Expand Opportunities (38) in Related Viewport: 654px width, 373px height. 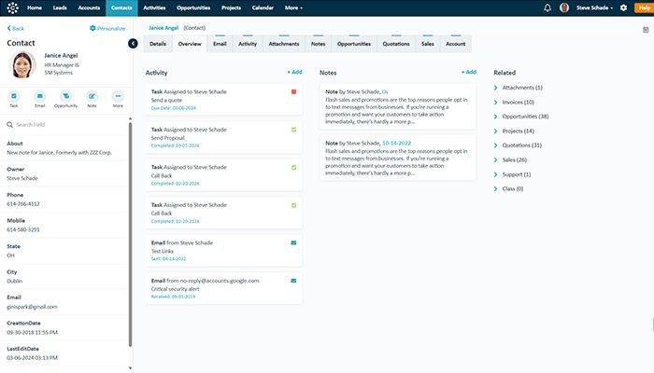pyautogui.click(x=495, y=117)
